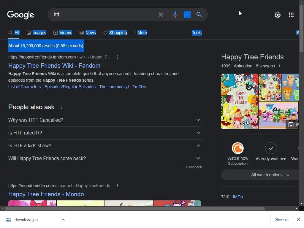Select the All results tab

[x=14, y=33]
